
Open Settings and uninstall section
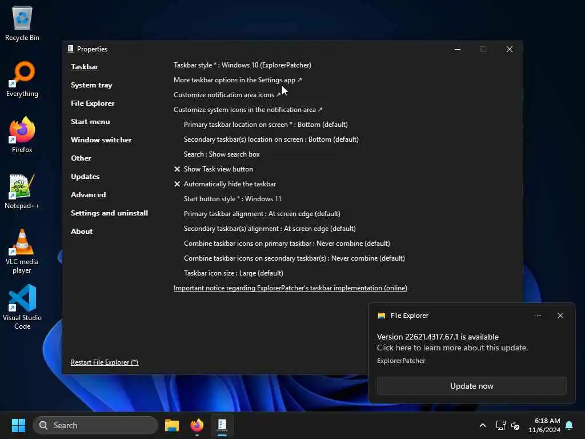[x=109, y=213]
